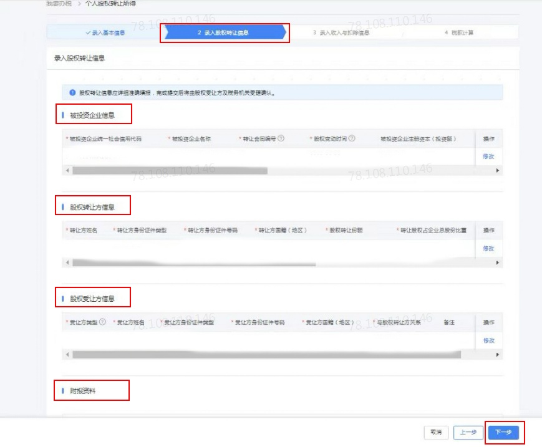Click column header 转让方身份证件号码
The width and height of the screenshot is (542, 447).
(213, 231)
